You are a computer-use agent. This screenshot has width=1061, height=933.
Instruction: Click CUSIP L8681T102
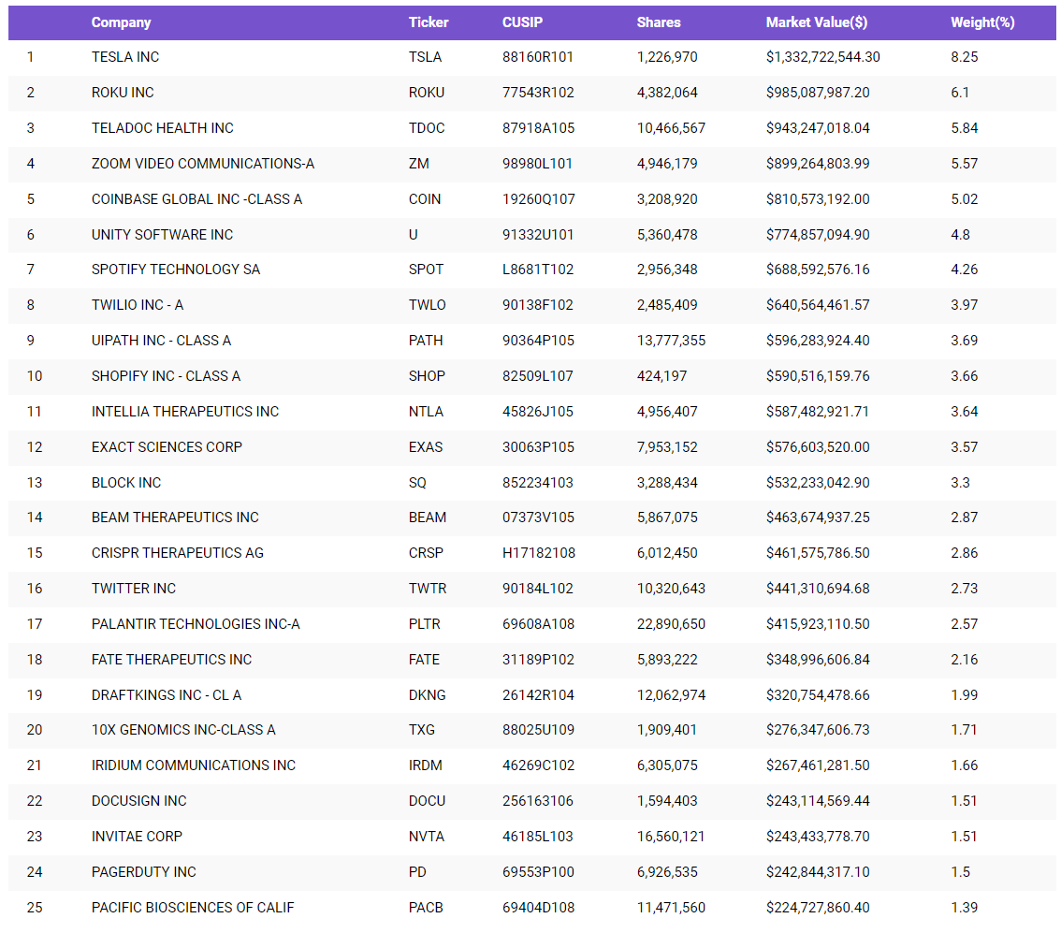(x=537, y=270)
